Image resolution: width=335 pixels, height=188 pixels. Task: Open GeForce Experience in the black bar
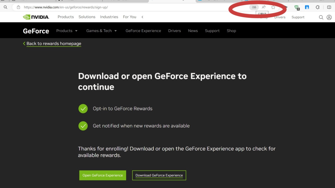pyautogui.click(x=143, y=31)
